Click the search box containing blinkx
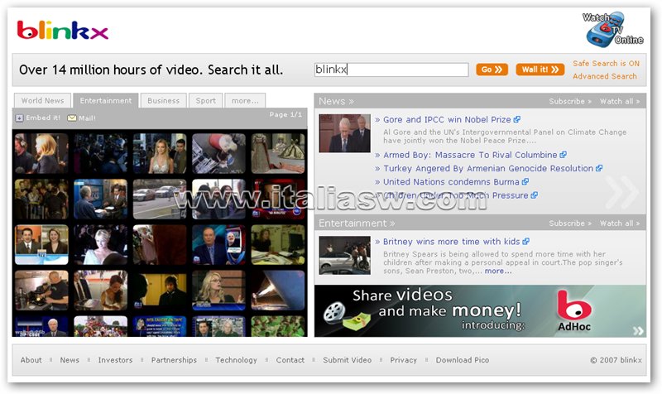This screenshot has width=662, height=394. tap(391, 70)
